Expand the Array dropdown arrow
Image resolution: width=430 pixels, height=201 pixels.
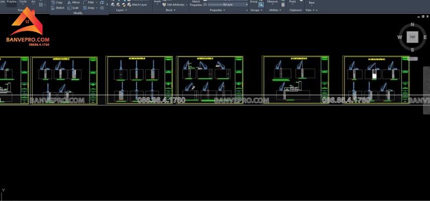click(x=97, y=8)
